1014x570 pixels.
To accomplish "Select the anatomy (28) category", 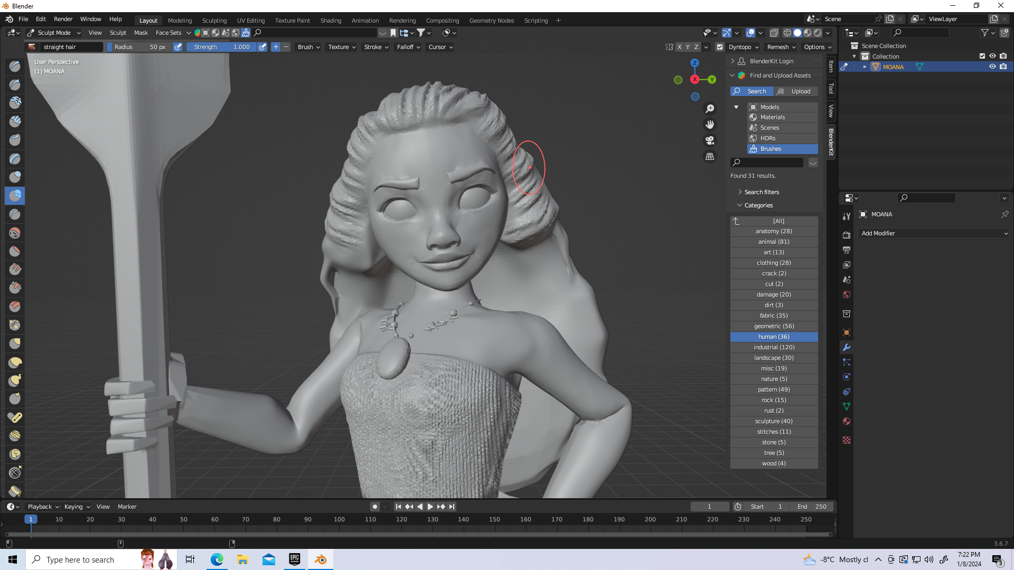I will click(774, 231).
